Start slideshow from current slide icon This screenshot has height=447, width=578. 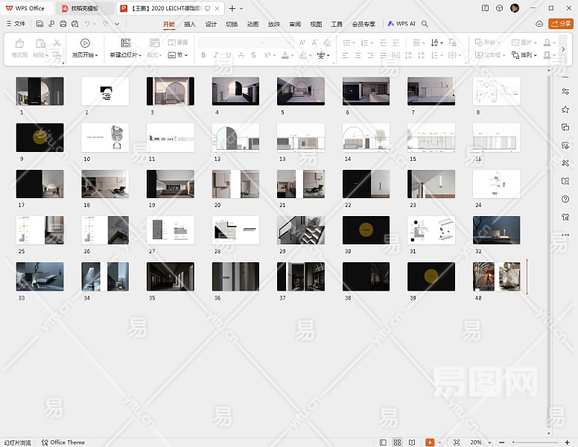click(85, 43)
